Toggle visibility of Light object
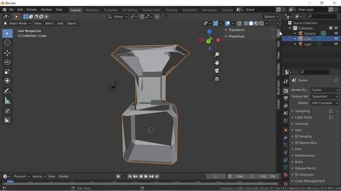Viewport: 341px width, 191px height. 336,44
